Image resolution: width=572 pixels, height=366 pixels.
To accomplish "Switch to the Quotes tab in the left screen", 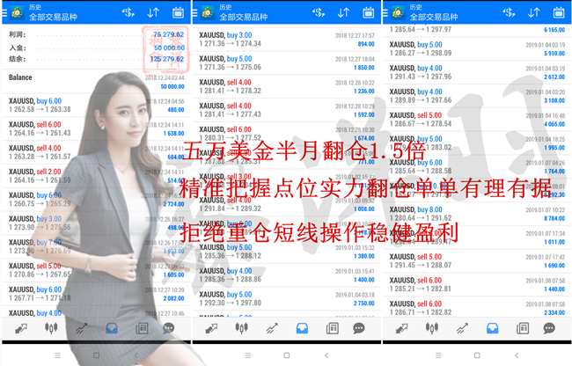I will click(x=21, y=328).
